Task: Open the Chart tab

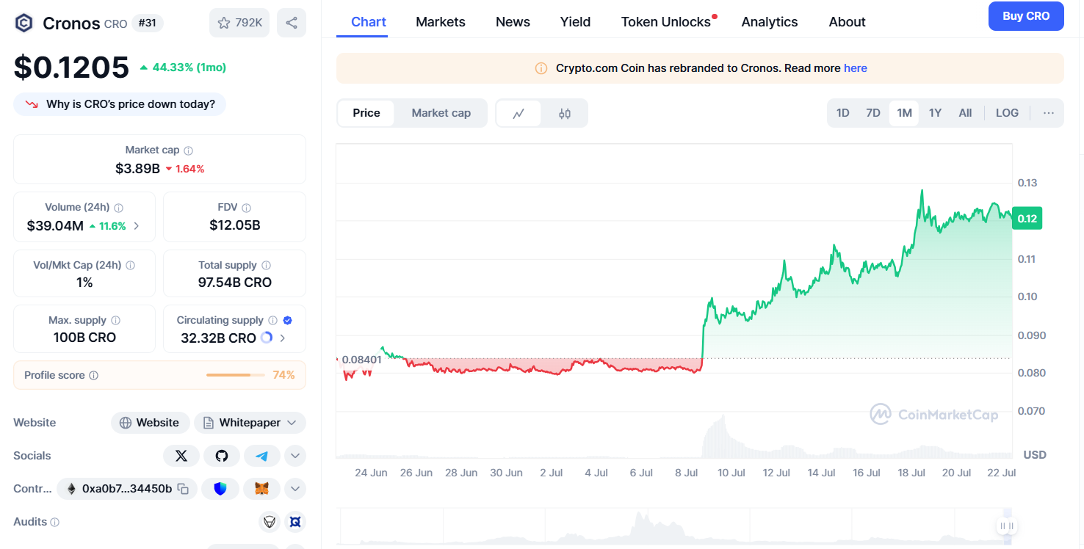Action: pyautogui.click(x=369, y=22)
